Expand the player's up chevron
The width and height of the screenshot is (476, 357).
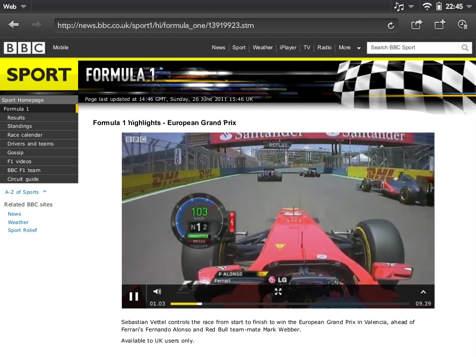tap(423, 292)
